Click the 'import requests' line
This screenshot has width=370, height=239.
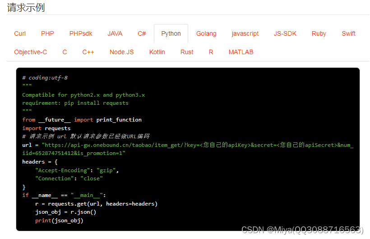point(46,128)
